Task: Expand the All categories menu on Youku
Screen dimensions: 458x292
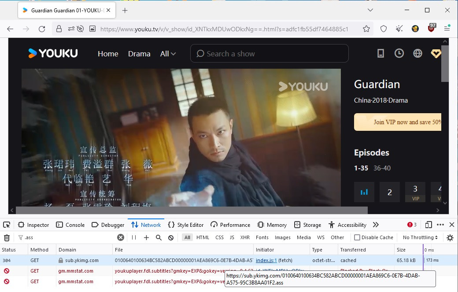Action: tap(168, 54)
